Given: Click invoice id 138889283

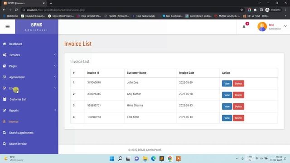Looking at the screenshot, I should click(x=94, y=117).
